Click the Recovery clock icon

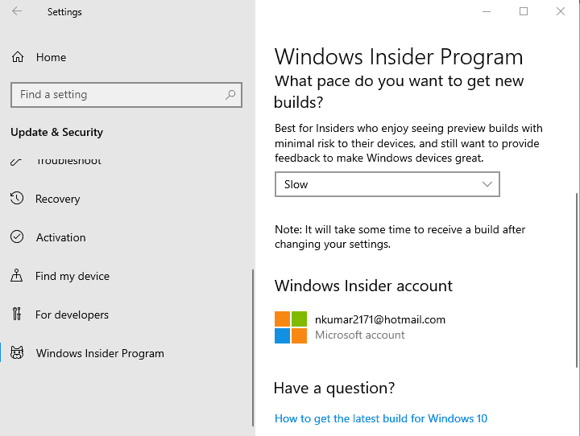point(17,199)
